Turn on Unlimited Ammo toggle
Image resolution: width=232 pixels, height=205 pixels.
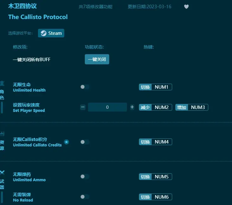(x=85, y=177)
